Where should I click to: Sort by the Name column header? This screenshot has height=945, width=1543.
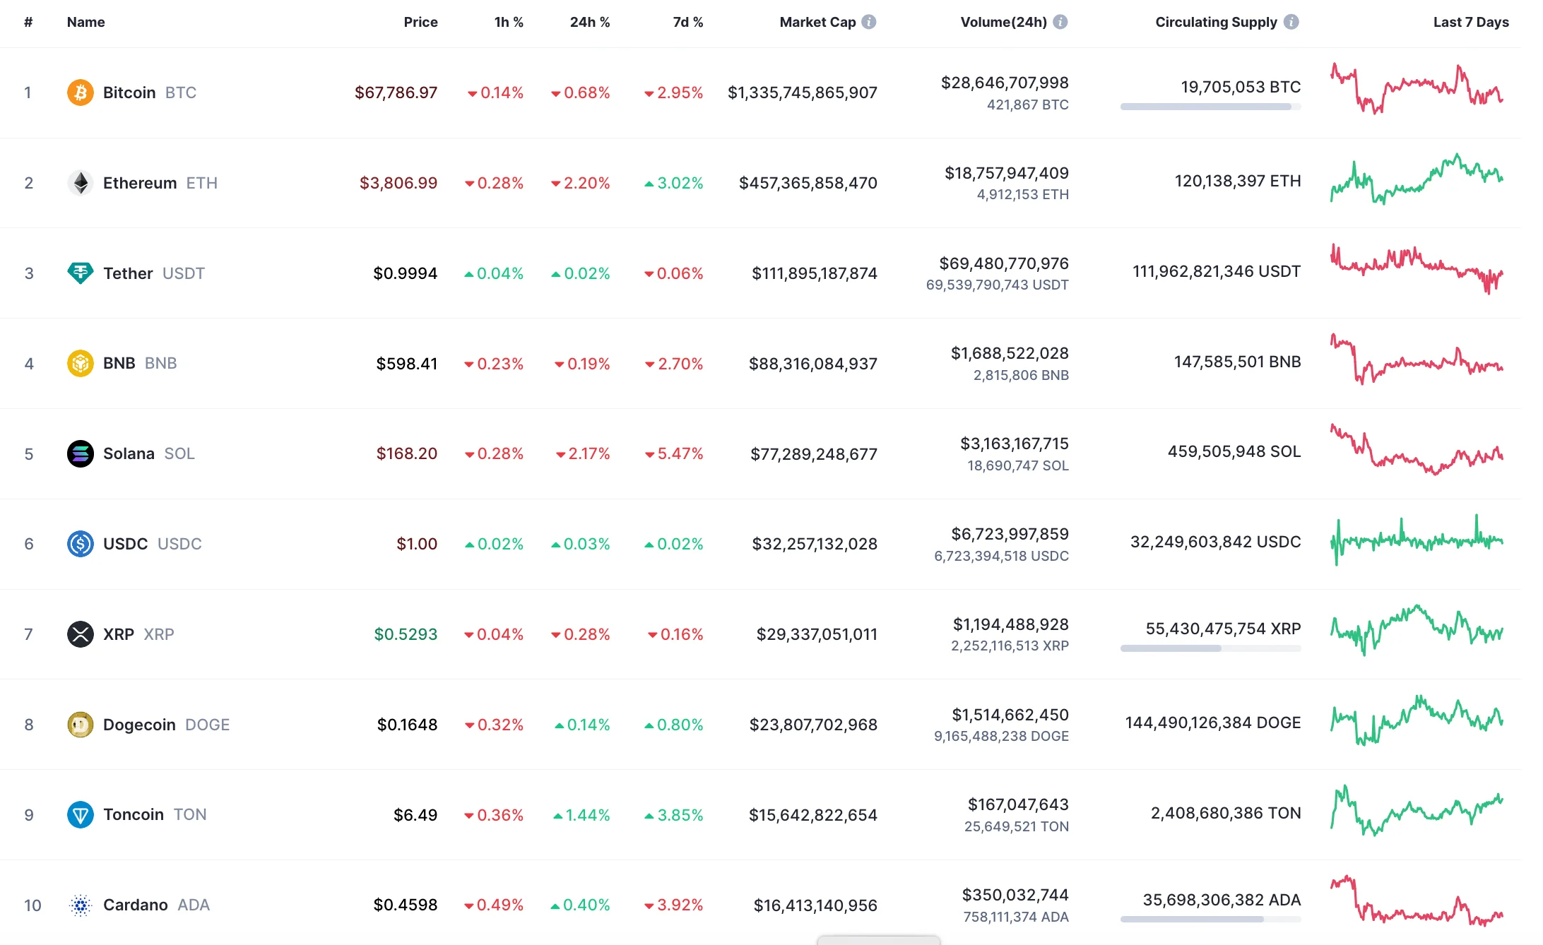point(85,22)
